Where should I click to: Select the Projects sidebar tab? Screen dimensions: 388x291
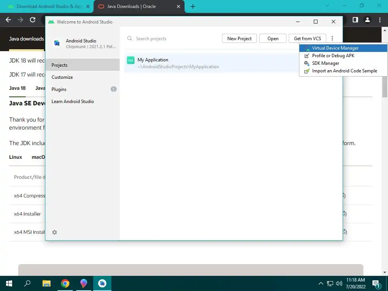click(82, 65)
